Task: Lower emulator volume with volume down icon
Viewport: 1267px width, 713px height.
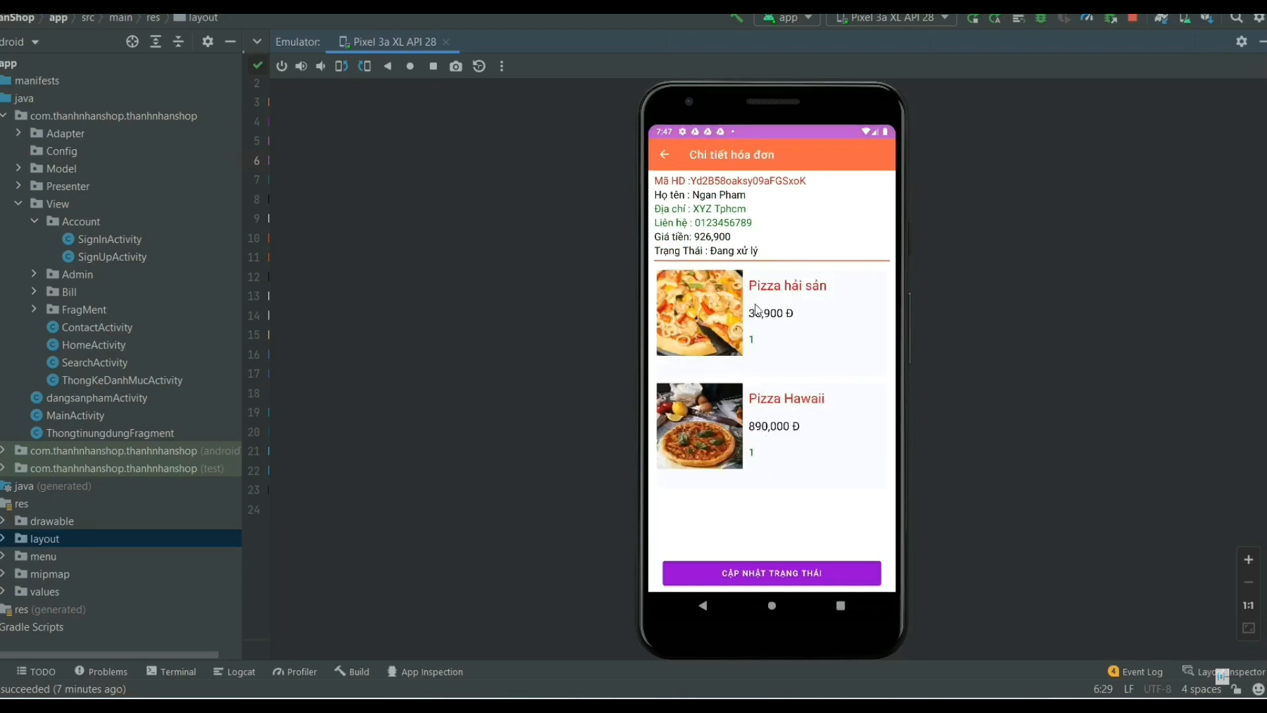Action: point(321,66)
